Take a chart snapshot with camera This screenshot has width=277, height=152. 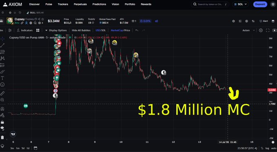[x=275, y=31]
